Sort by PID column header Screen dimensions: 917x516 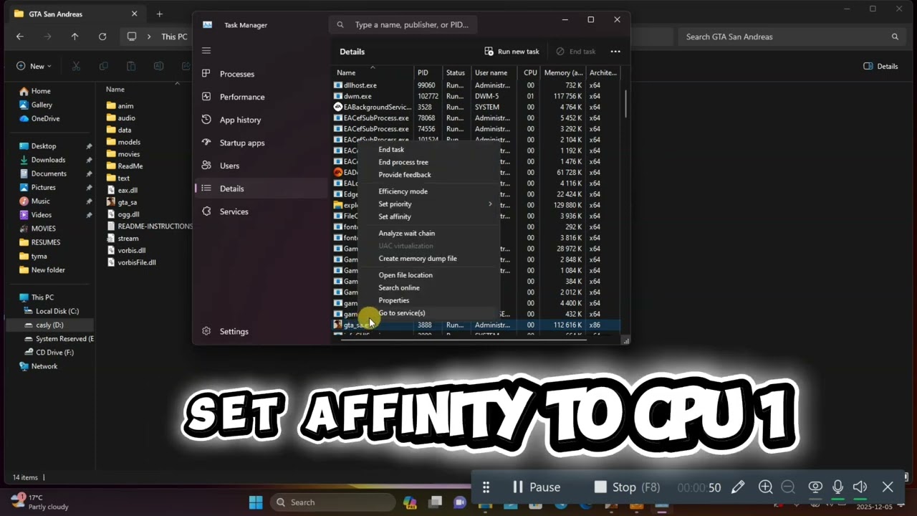428,72
